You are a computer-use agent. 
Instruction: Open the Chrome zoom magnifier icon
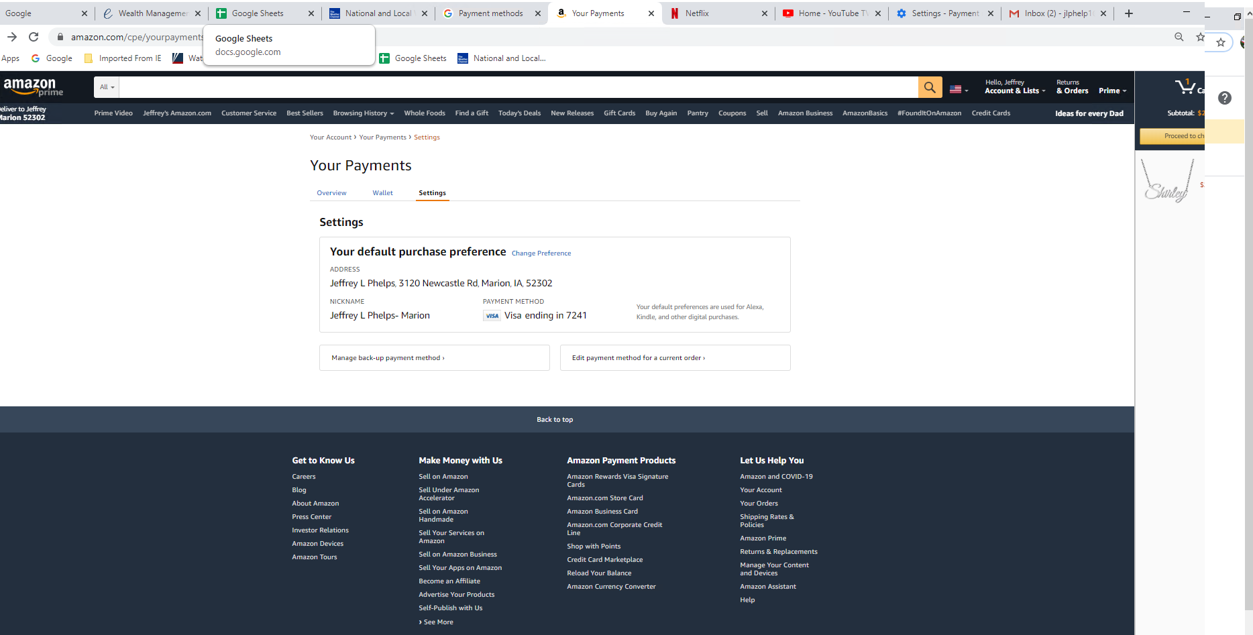tap(1179, 37)
